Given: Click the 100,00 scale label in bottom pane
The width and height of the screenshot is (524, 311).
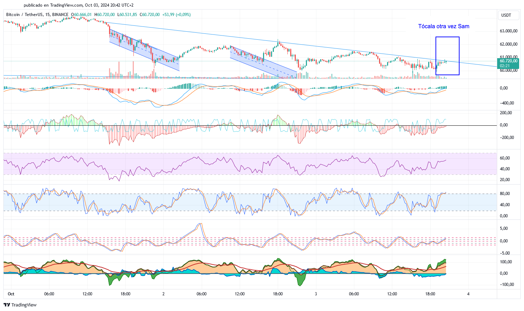Looking at the screenshot, I should point(506,262).
